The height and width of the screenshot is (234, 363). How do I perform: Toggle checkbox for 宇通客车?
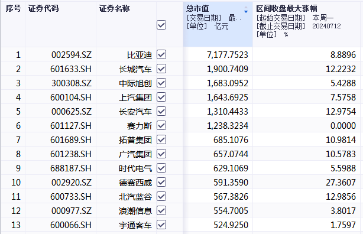coord(161,225)
